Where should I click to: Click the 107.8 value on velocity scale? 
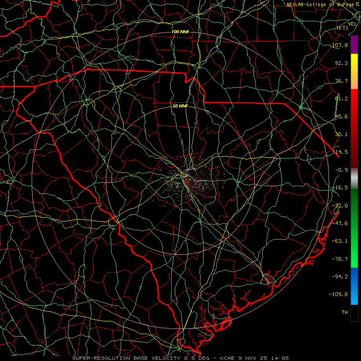340,45
